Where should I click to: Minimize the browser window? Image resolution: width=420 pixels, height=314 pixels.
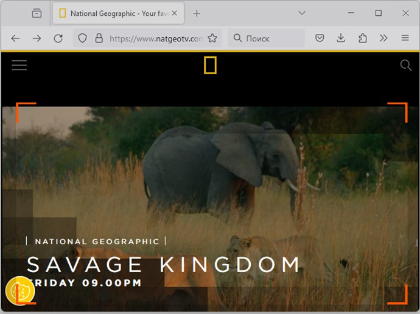point(351,13)
